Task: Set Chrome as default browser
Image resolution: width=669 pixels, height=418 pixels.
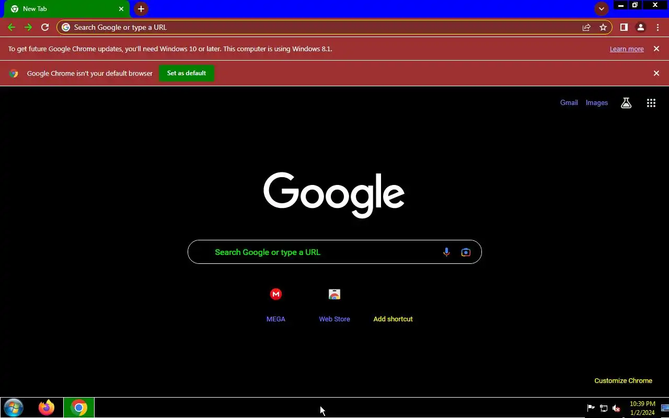Action: (187, 73)
